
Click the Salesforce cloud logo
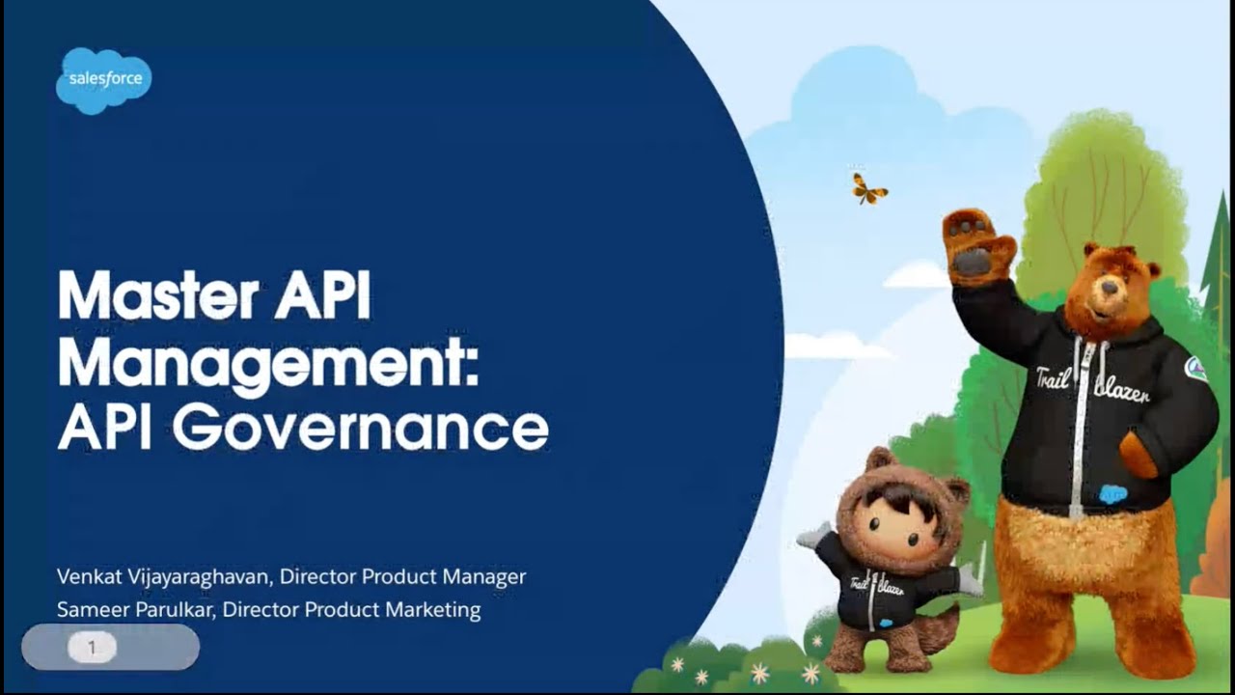[103, 81]
